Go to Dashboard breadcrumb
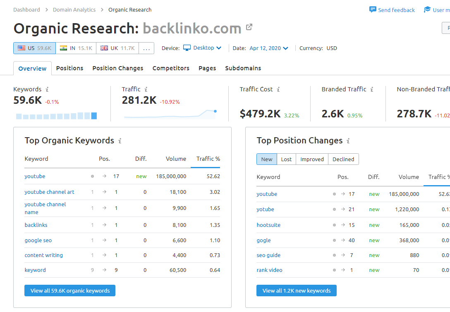450x312 pixels. [x=27, y=10]
